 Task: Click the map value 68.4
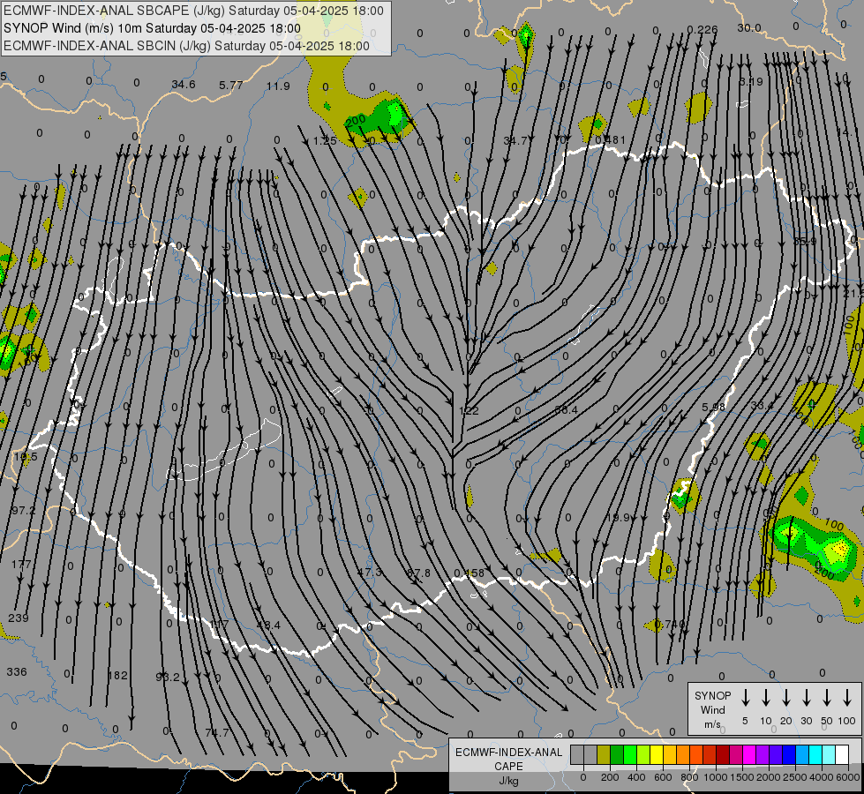(x=566, y=409)
